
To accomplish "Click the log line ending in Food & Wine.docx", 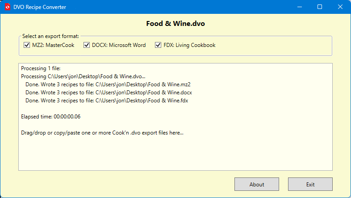I will 109,93.
